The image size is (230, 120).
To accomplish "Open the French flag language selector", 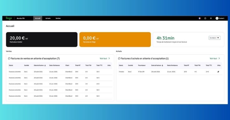I will click(x=199, y=18).
